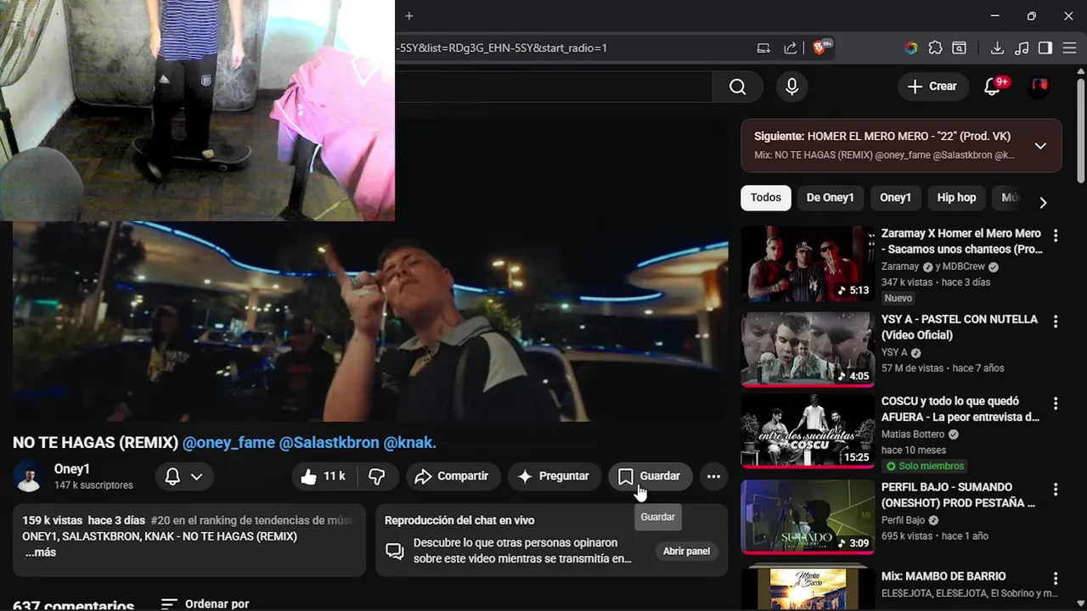Click the install app icon in the address bar
1087x611 pixels.
click(x=763, y=48)
